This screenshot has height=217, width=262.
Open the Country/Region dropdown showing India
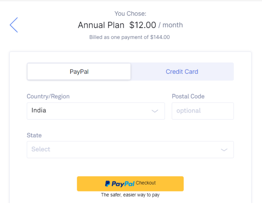tap(96, 111)
